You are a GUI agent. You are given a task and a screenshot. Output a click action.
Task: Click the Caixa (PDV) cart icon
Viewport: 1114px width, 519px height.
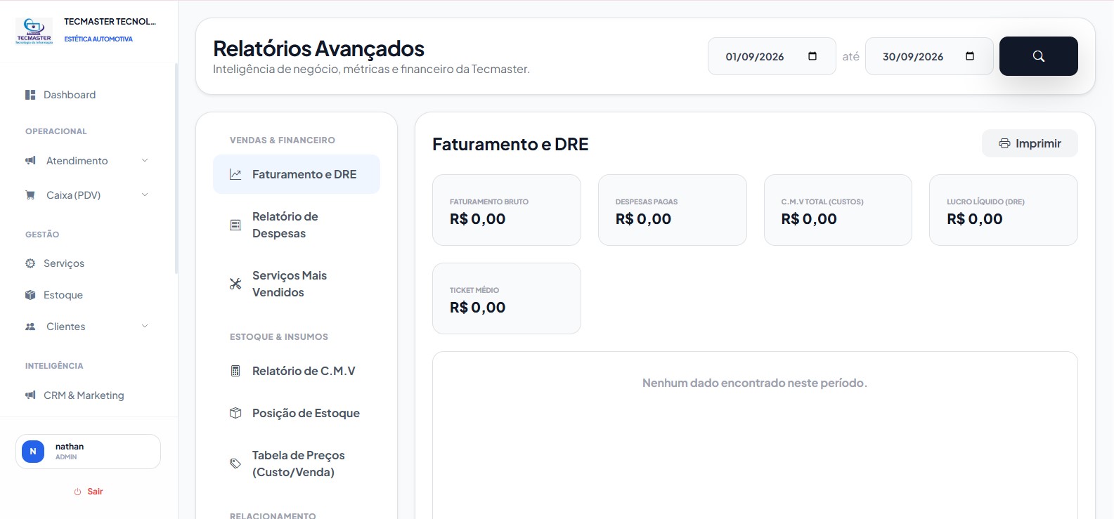pyautogui.click(x=30, y=195)
